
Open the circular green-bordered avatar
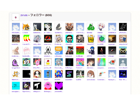point(27,62)
